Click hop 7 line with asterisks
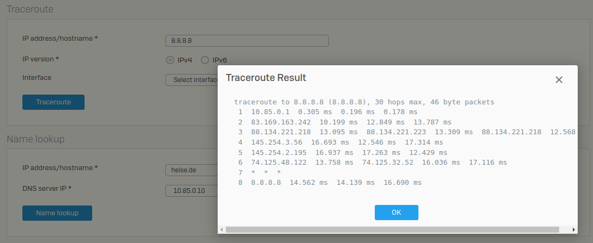593x243 pixels. (260, 172)
